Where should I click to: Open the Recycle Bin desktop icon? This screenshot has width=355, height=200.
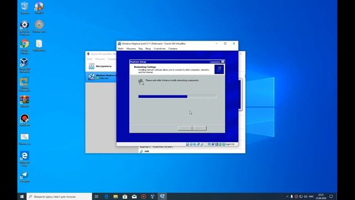coord(24,7)
